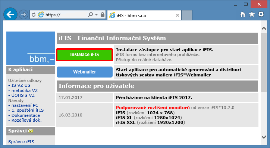Go back with the browser Back arrow
Screen dimensions: 270x148
[10, 14]
